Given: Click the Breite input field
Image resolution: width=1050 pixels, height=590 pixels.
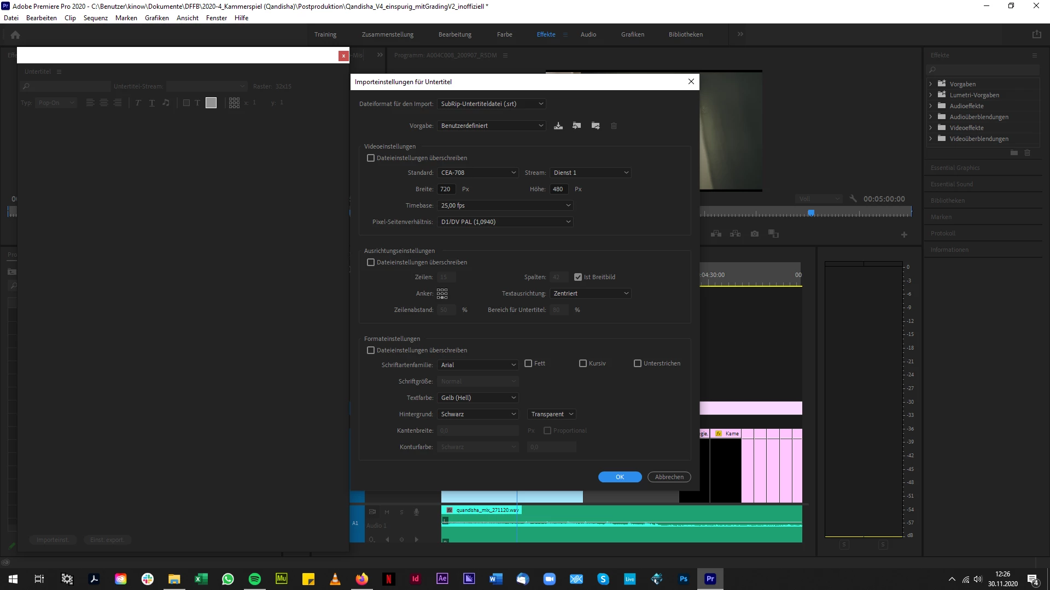Looking at the screenshot, I should (446, 189).
